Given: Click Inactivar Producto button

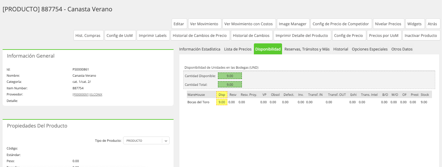Looking at the screenshot, I should [x=421, y=35].
